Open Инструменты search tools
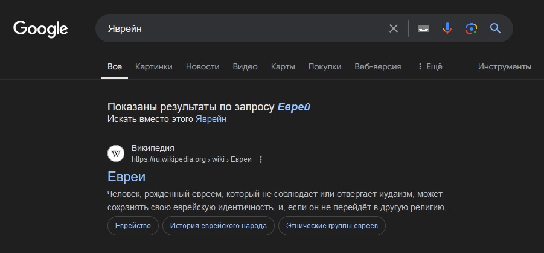Screen dimensions: 544x253 (504, 66)
